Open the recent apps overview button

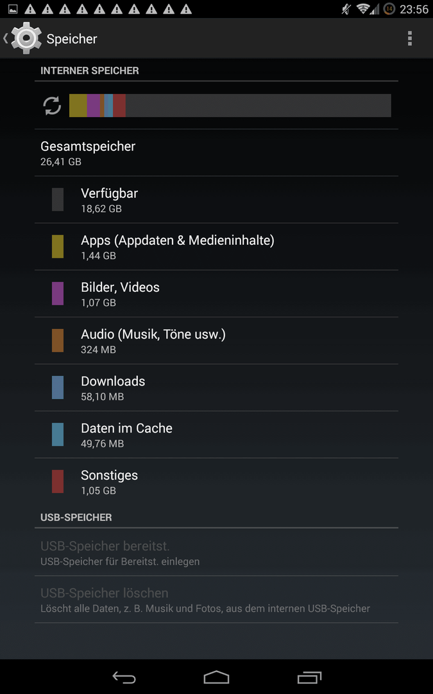pos(309,677)
